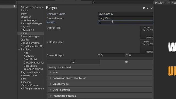Viewport: 176px width, 99px height.
Task: Select Editor settings category
Action: tap(24, 13)
